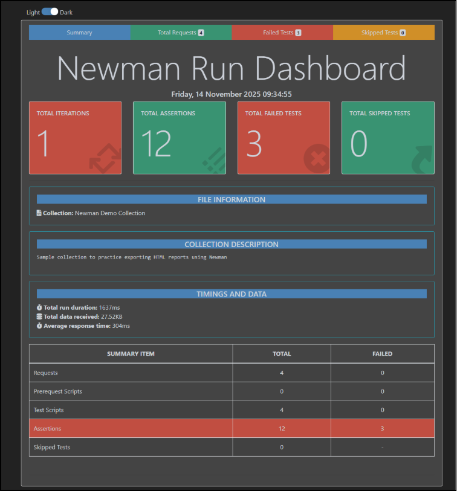Click the red Assertions summary row

pos(232,428)
